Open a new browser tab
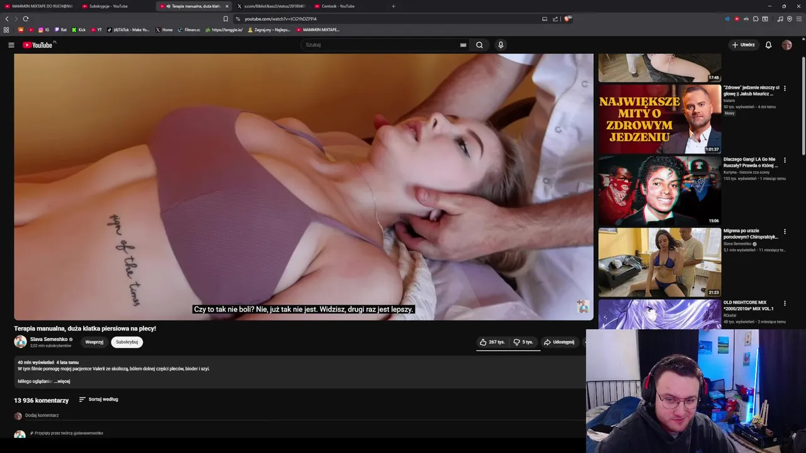This screenshot has width=806, height=453. pos(394,6)
